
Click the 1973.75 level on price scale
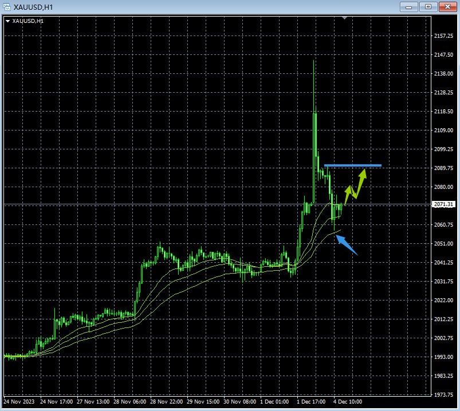(x=444, y=395)
